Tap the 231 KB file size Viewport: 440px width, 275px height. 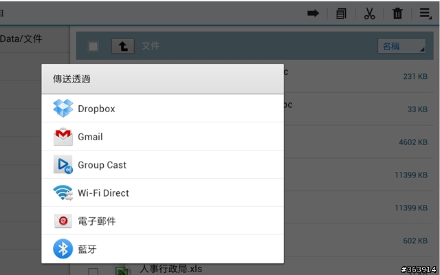tap(415, 76)
